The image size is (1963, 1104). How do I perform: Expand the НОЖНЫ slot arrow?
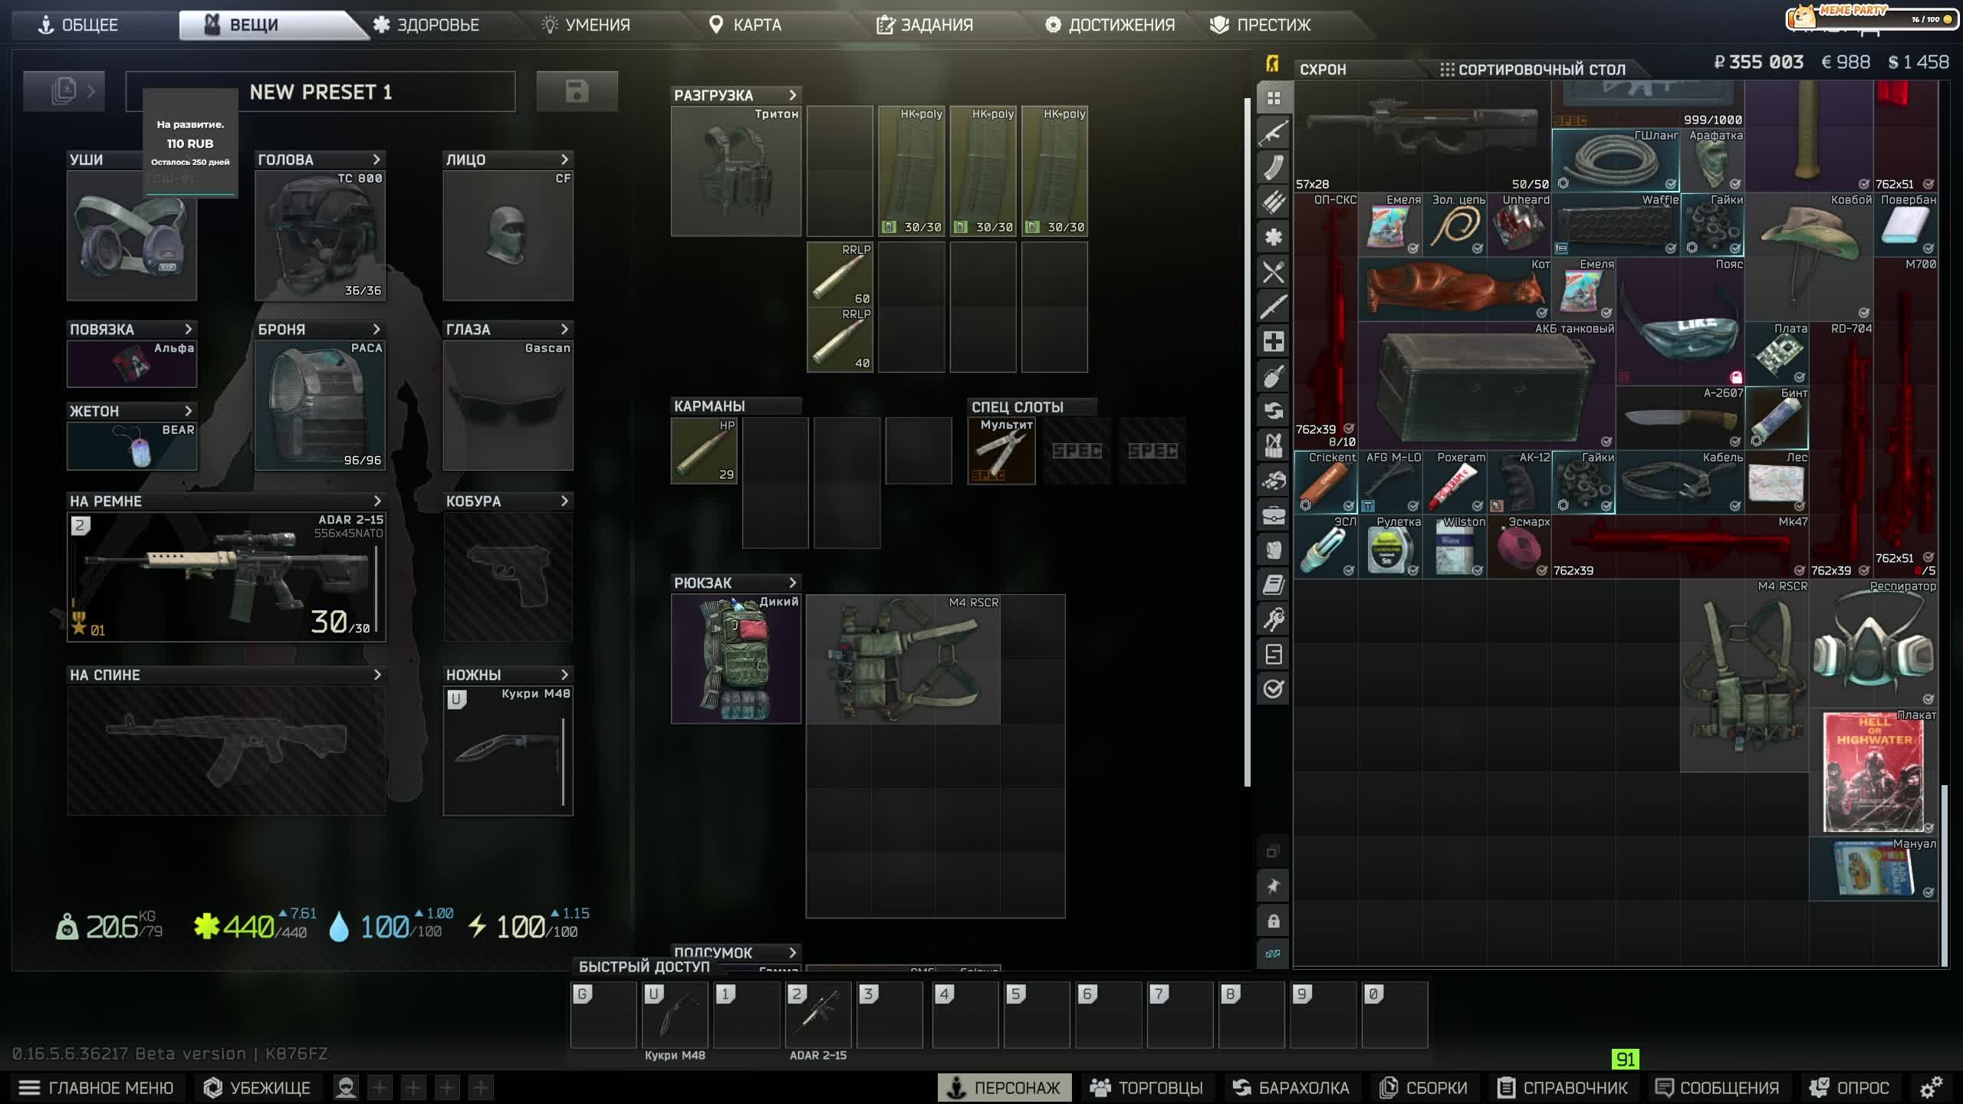point(565,675)
